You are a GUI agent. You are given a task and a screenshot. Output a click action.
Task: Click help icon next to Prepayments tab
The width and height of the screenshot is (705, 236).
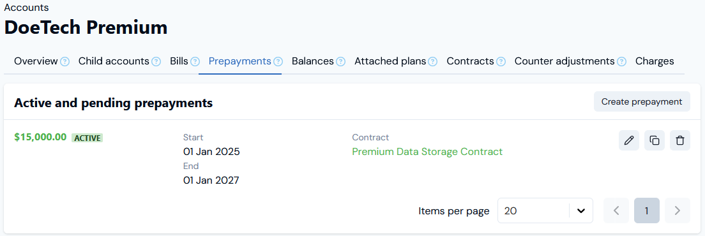(278, 61)
